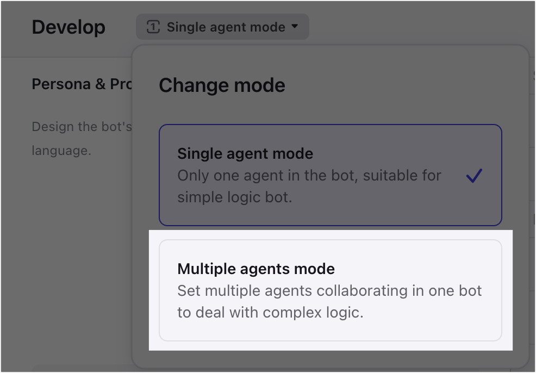Expand the mode dropdown arrow in the header
Viewport: 536px width, 373px height.
(295, 27)
